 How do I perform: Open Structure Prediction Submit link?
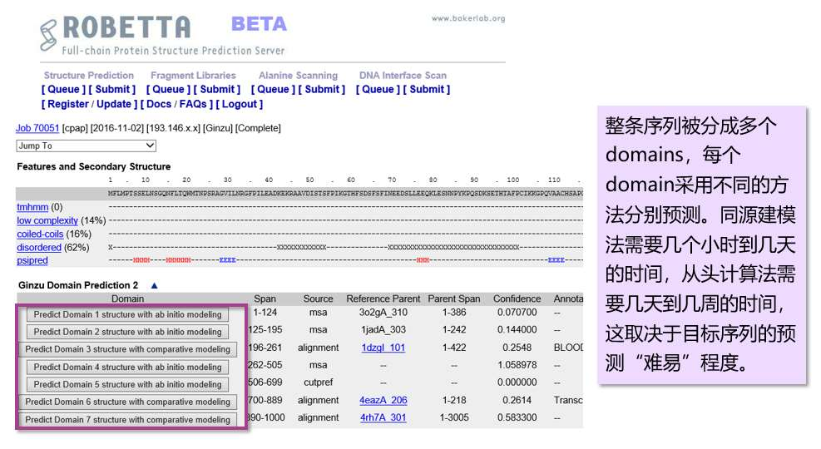coord(112,90)
